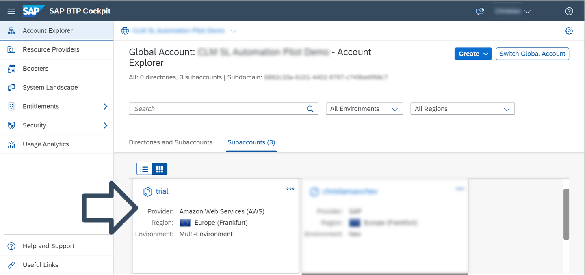This screenshot has width=585, height=275.
Task: Click the SAP logo
Action: pos(34,11)
